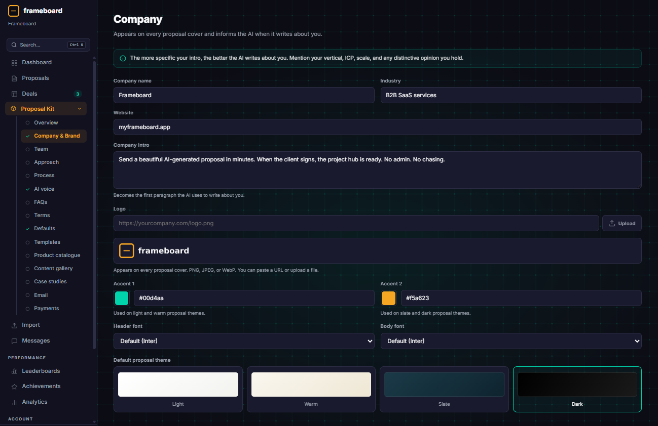Click the Proposal Kit box icon
This screenshot has width=658, height=426.
click(13, 109)
